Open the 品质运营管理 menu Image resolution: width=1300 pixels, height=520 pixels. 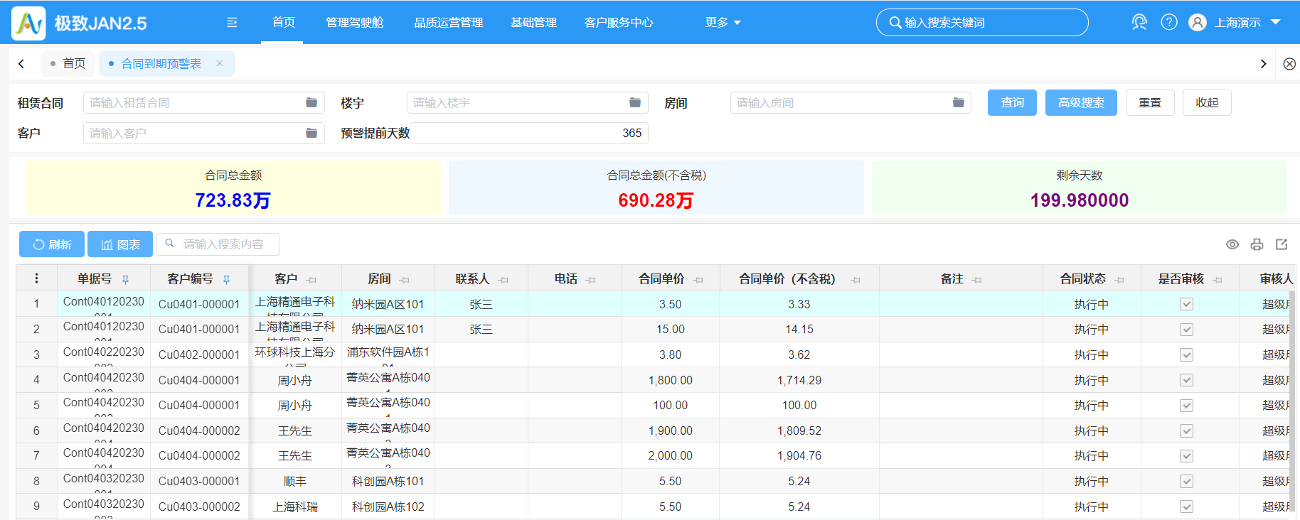pos(448,23)
